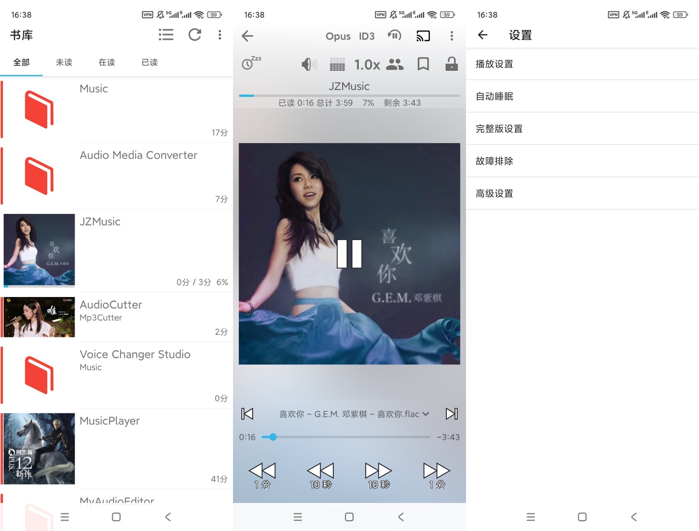Rewind 1 minute

[262, 475]
